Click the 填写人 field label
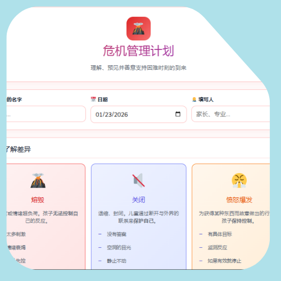 point(206,99)
